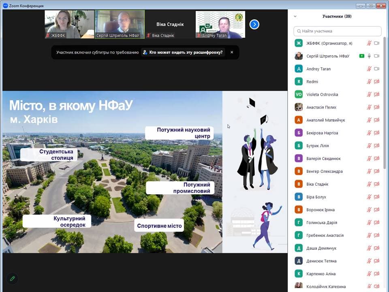
Task: Click green screen-share icon for Сергій Штриголь
Action: click(362, 56)
